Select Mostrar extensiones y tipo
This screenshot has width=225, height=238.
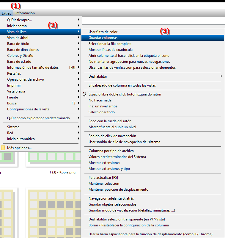[x=153, y=169]
